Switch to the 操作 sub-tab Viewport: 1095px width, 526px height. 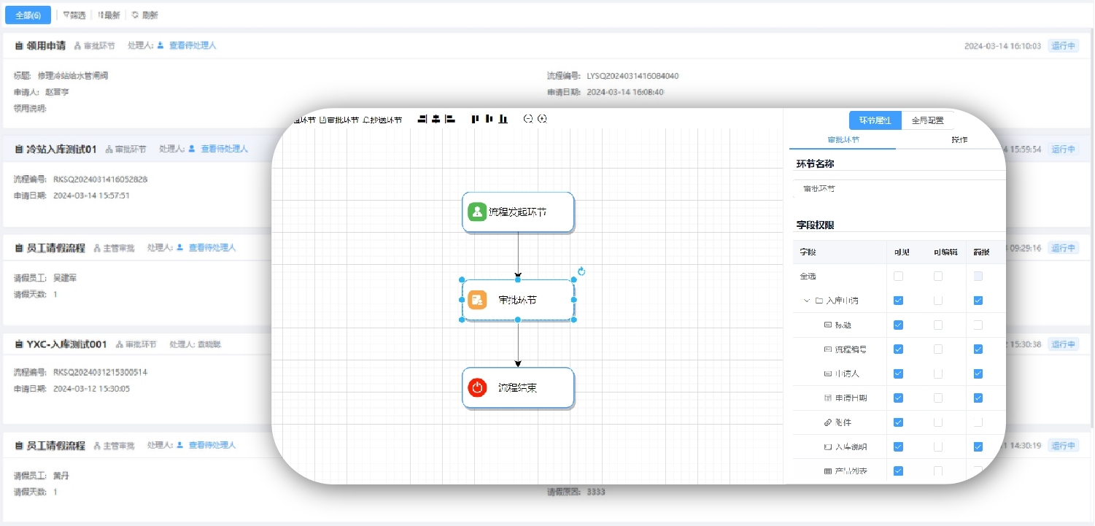click(x=959, y=139)
